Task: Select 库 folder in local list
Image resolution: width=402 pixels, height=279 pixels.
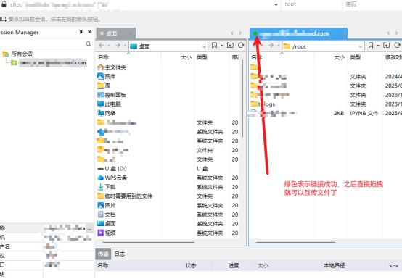Action: click(104, 86)
